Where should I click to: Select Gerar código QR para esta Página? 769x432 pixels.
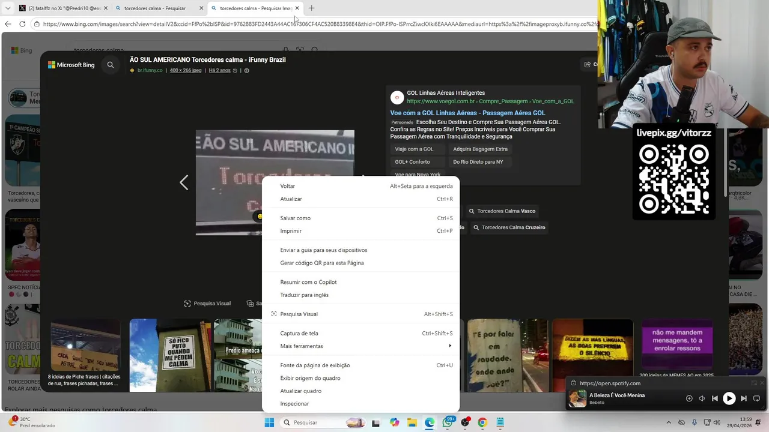pos(360,263)
